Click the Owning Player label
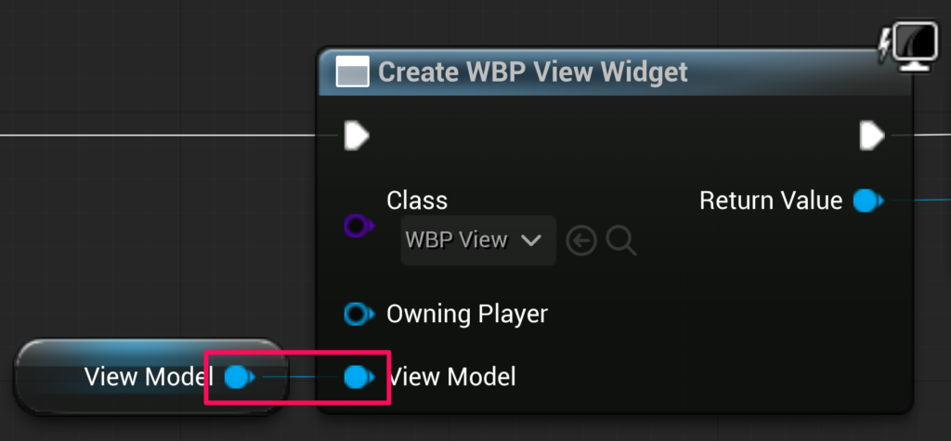 (466, 314)
